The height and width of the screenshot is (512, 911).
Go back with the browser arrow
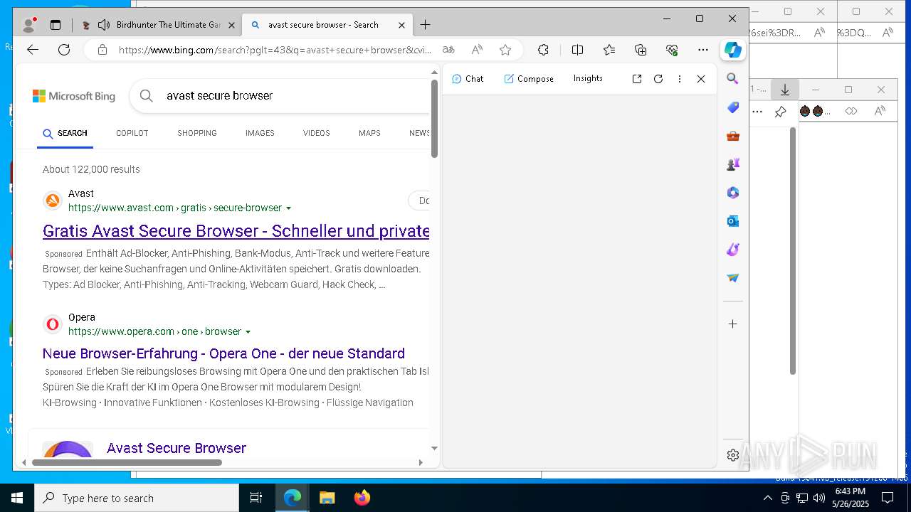point(33,50)
